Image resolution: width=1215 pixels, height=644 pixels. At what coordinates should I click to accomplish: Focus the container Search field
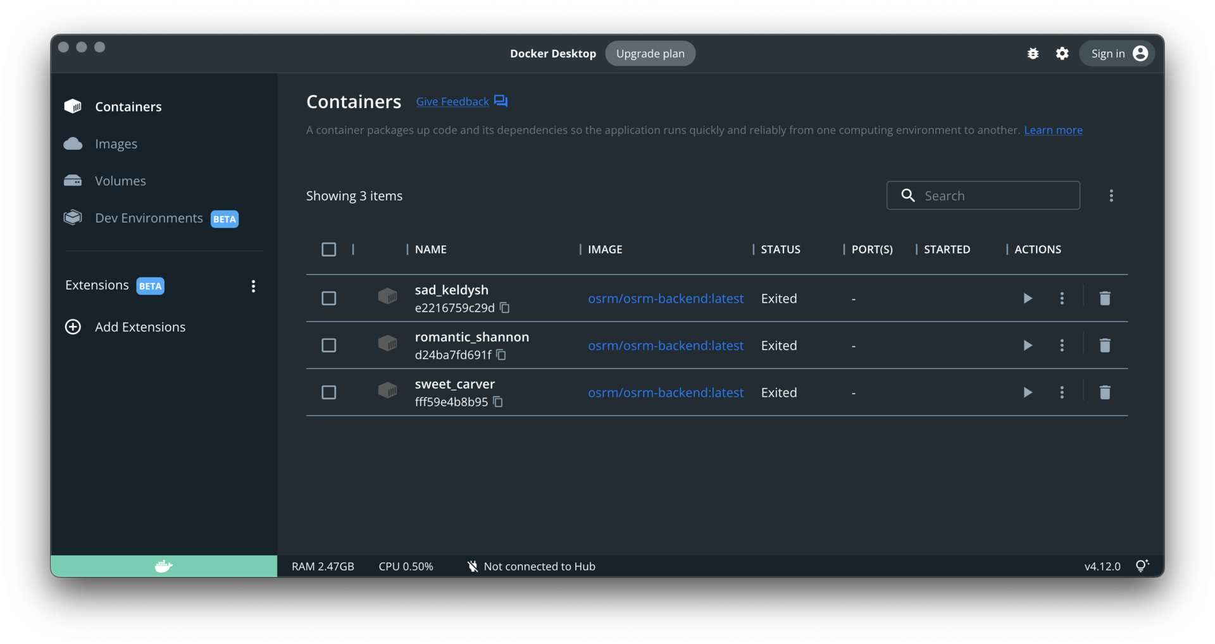(x=994, y=196)
